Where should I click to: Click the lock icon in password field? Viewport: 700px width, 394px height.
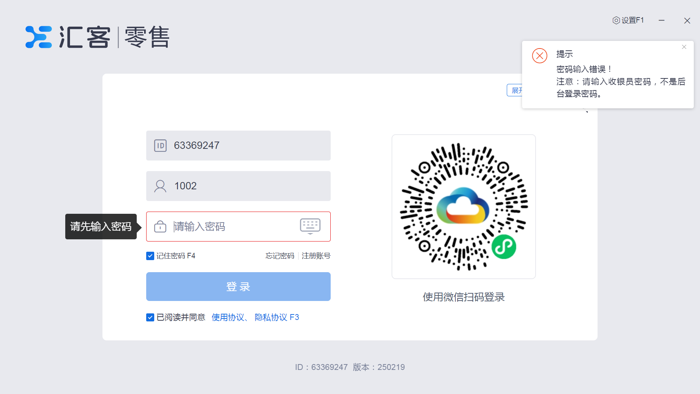point(160,227)
